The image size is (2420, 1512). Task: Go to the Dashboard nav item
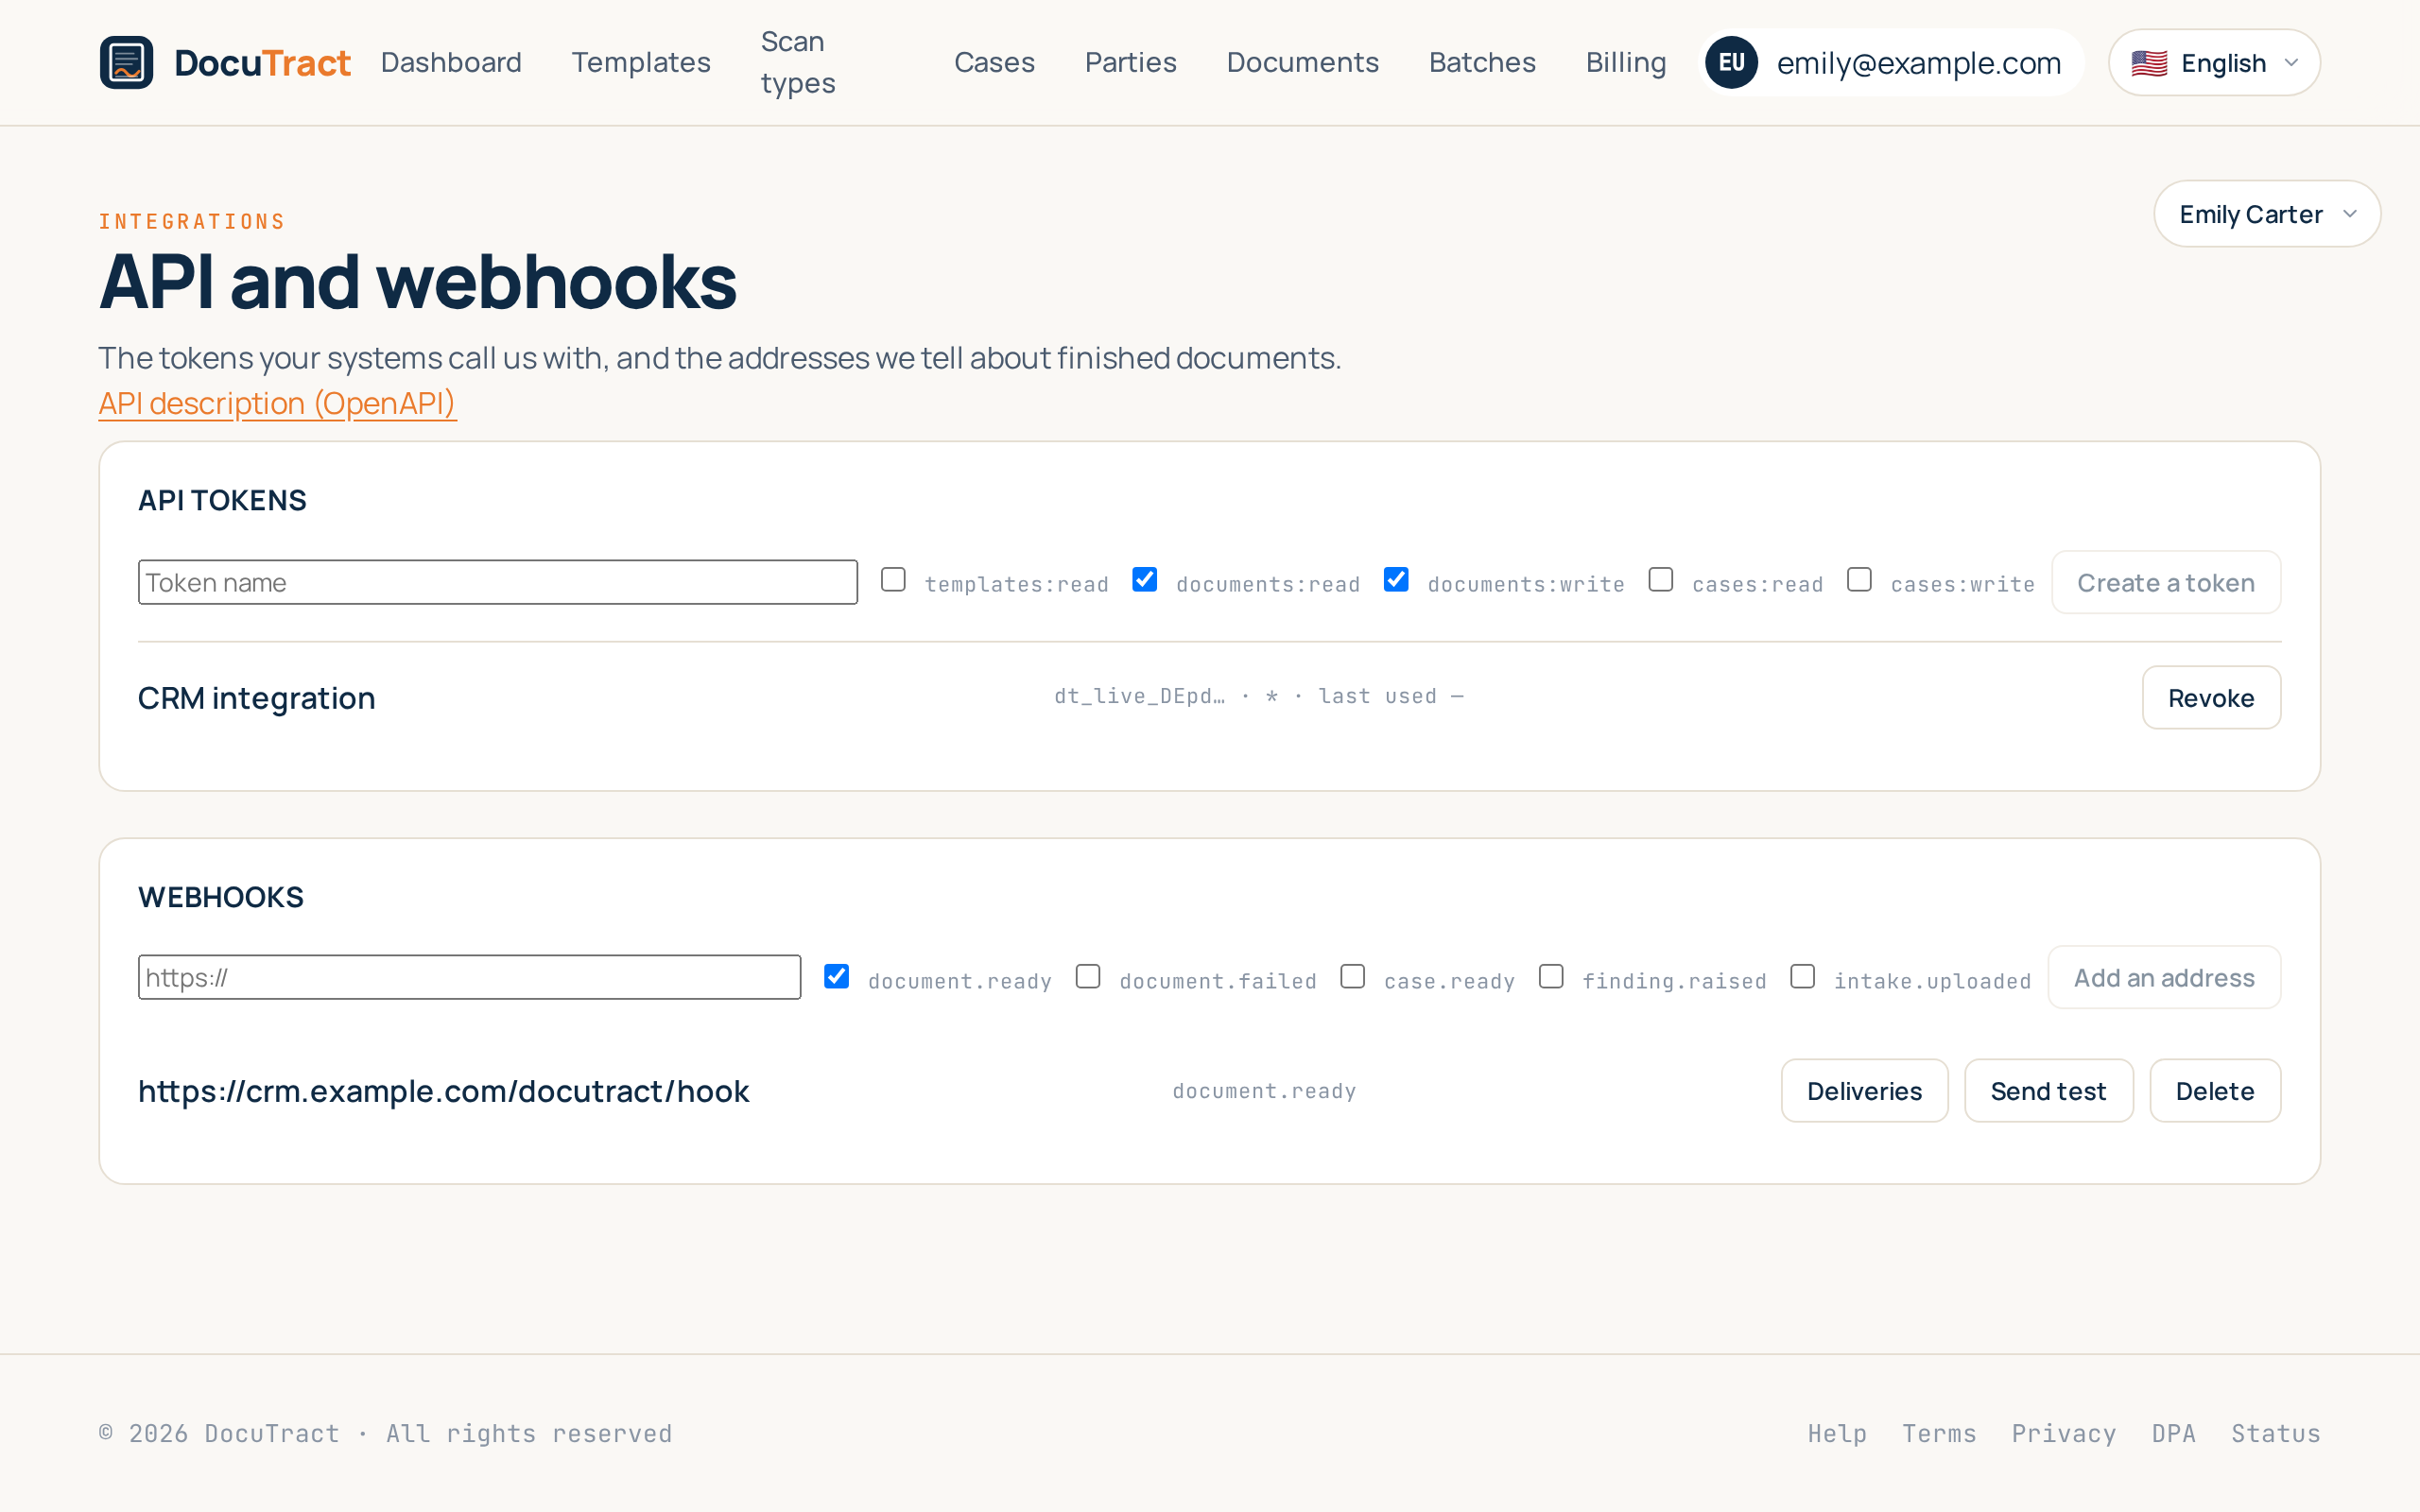[451, 62]
